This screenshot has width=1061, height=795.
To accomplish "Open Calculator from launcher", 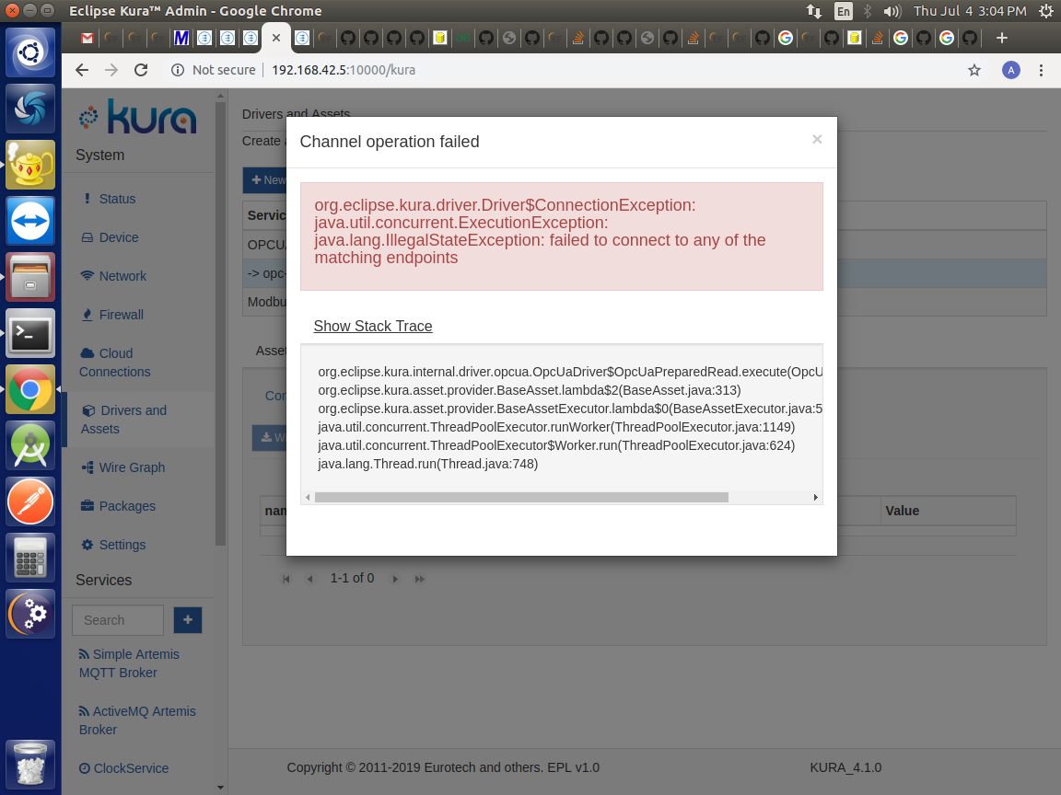I will [x=30, y=558].
